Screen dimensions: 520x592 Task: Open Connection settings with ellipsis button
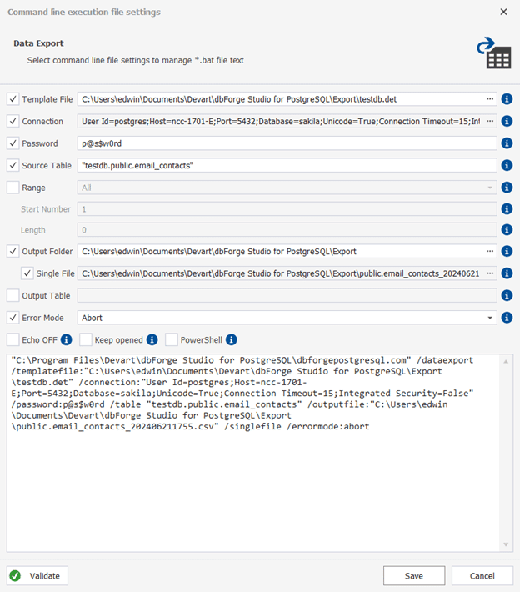(490, 122)
